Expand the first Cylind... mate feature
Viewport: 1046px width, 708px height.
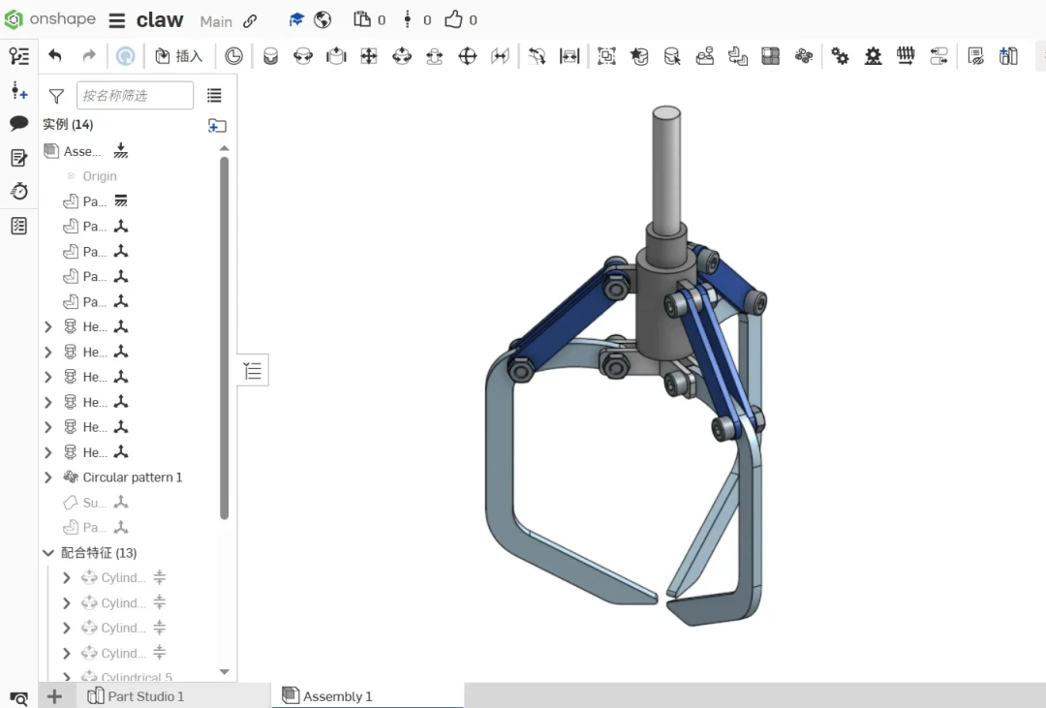[x=66, y=578]
